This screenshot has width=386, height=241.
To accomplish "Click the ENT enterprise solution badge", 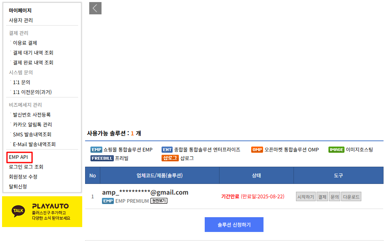I will coord(167,150).
